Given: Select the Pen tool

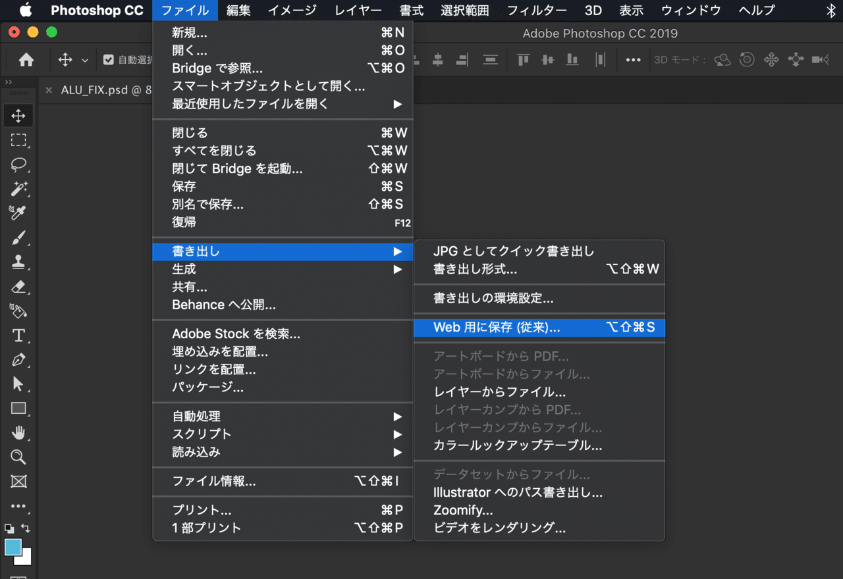Looking at the screenshot, I should (x=18, y=359).
